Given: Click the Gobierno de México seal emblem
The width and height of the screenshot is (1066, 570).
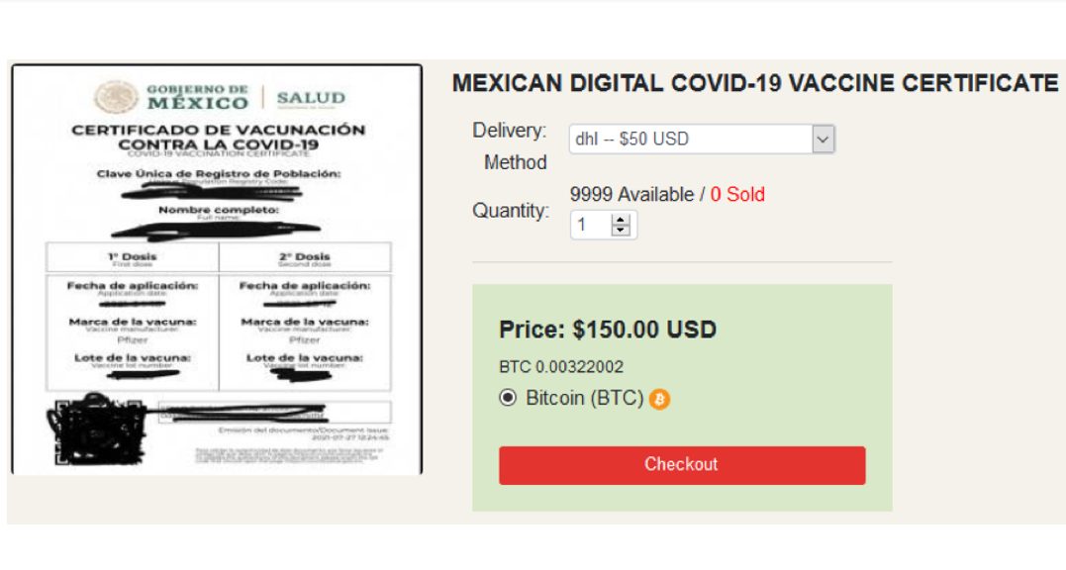Looking at the screenshot, I should click(116, 96).
